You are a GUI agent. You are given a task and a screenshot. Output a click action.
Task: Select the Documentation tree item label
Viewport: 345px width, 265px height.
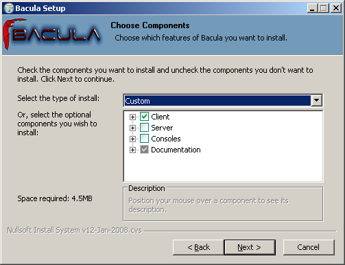176,150
